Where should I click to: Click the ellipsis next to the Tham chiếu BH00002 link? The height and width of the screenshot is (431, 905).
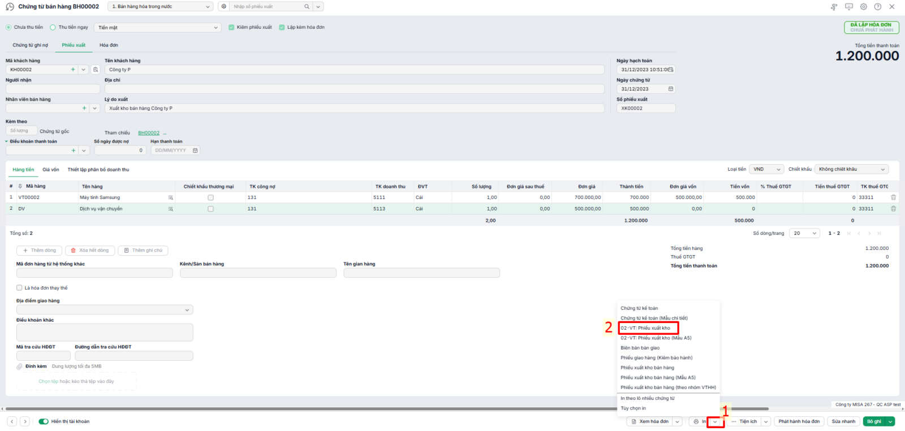(165, 133)
